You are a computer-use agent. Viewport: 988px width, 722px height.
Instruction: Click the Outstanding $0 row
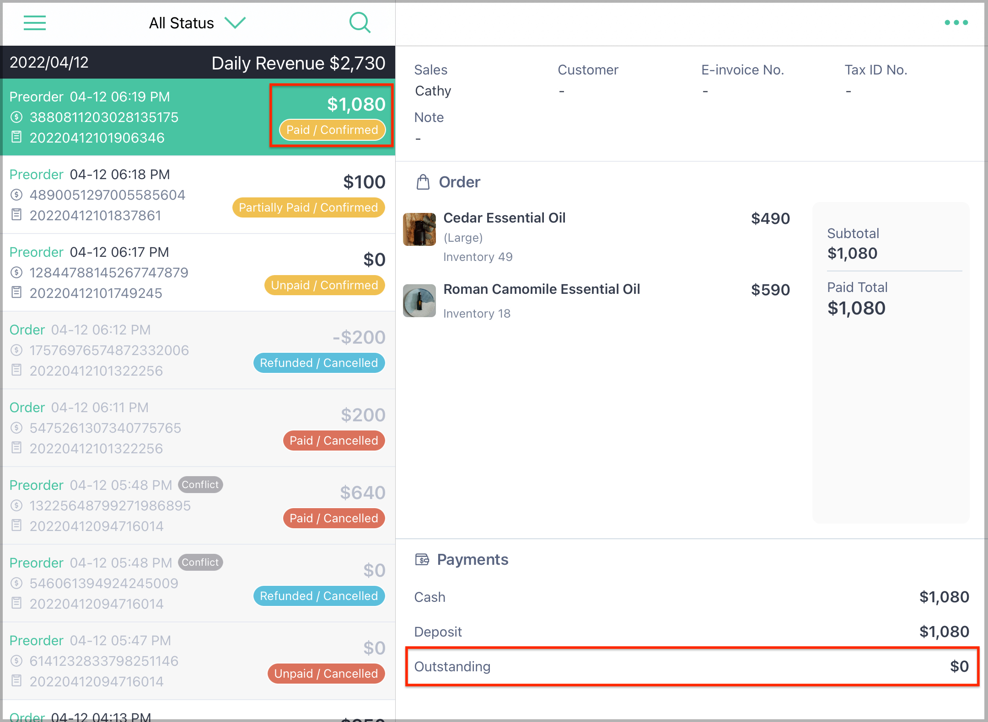point(692,666)
